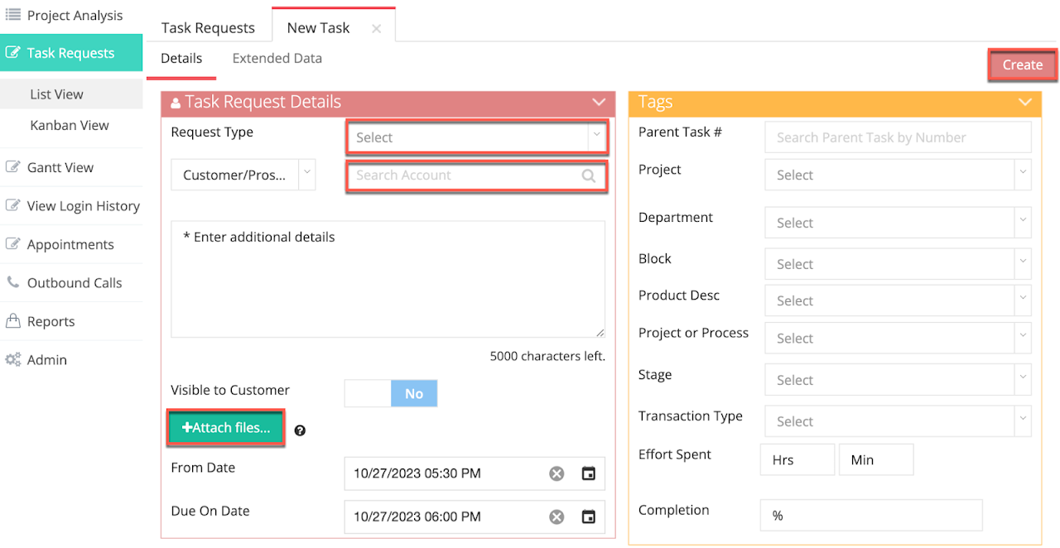Screen dimensions: 1060x548
Task: Clear the Due On Date value
Action: pos(556,517)
